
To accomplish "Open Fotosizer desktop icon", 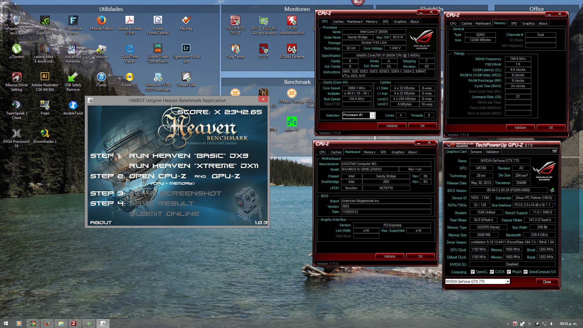I will coord(101,51).
